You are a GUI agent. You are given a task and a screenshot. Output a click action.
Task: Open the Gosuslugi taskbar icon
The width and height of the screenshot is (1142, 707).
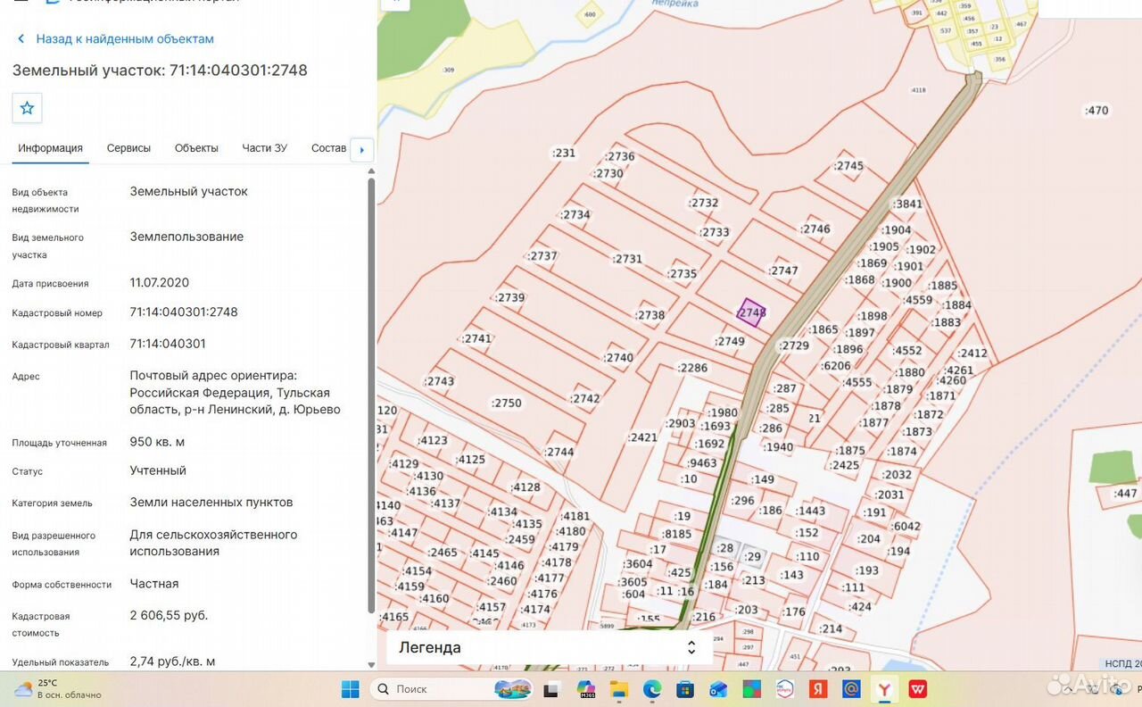[x=784, y=689]
